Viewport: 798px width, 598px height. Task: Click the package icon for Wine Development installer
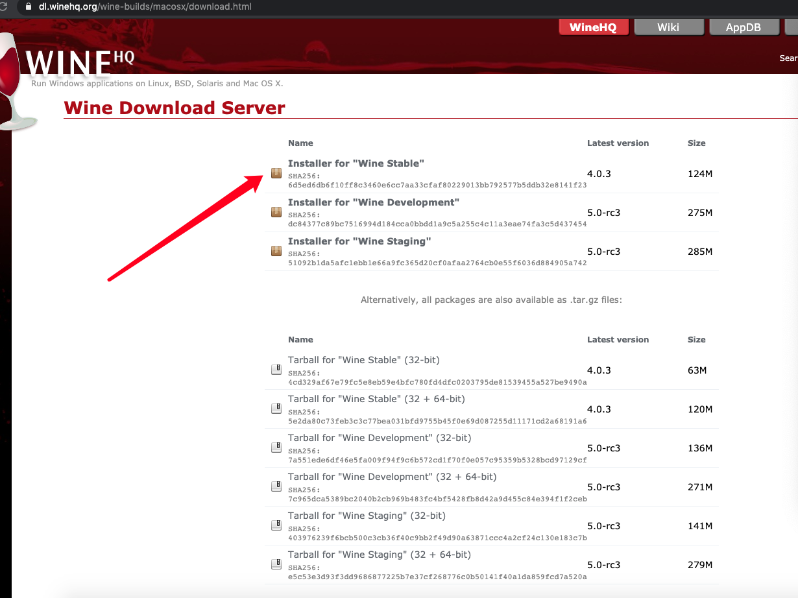(276, 213)
